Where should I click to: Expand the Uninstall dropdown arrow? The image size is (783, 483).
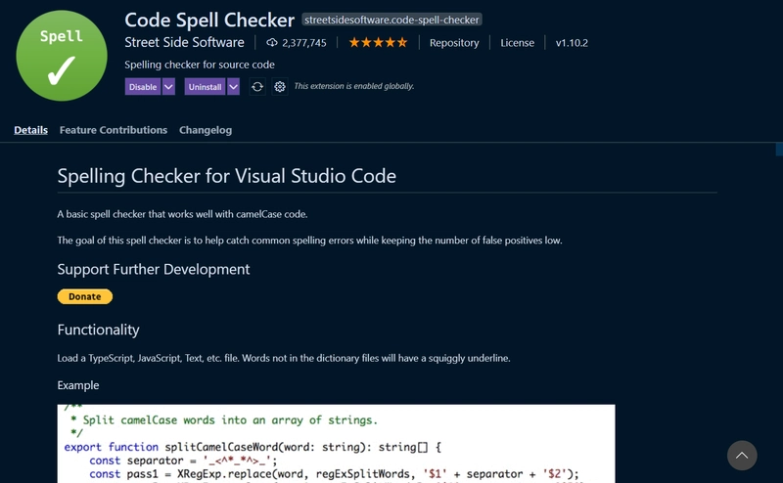[x=233, y=87]
